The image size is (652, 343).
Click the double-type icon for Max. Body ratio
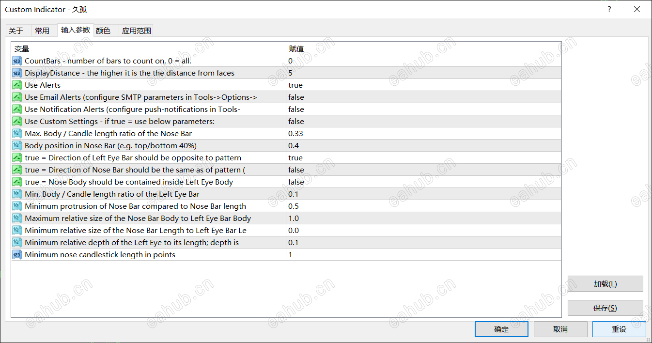(17, 134)
